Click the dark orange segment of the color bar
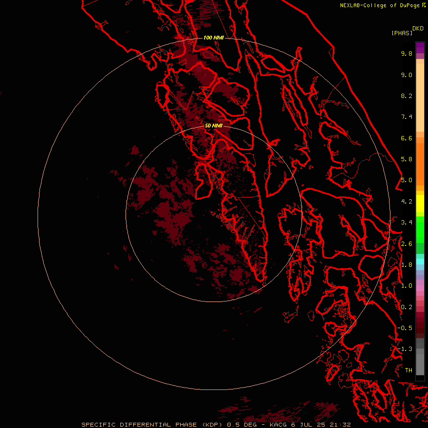Image resolution: width=428 pixels, height=428 pixels. point(420,164)
